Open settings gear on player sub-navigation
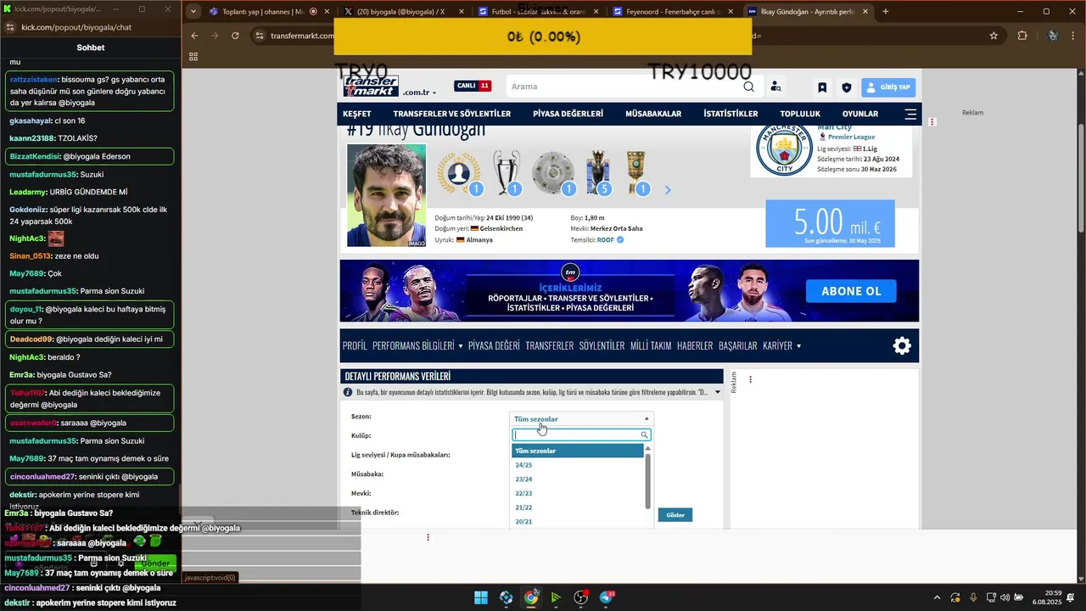1086x611 pixels. [902, 345]
